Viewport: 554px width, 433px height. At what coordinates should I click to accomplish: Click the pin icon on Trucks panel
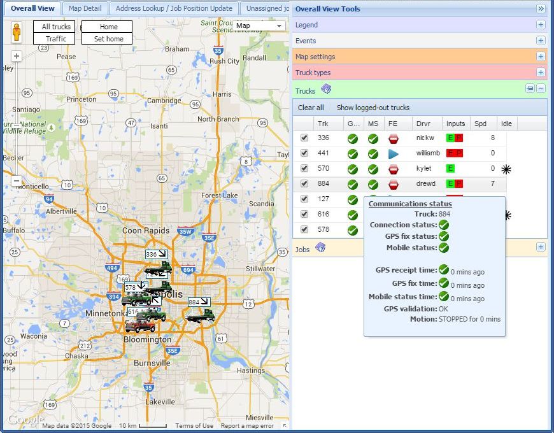coord(529,89)
